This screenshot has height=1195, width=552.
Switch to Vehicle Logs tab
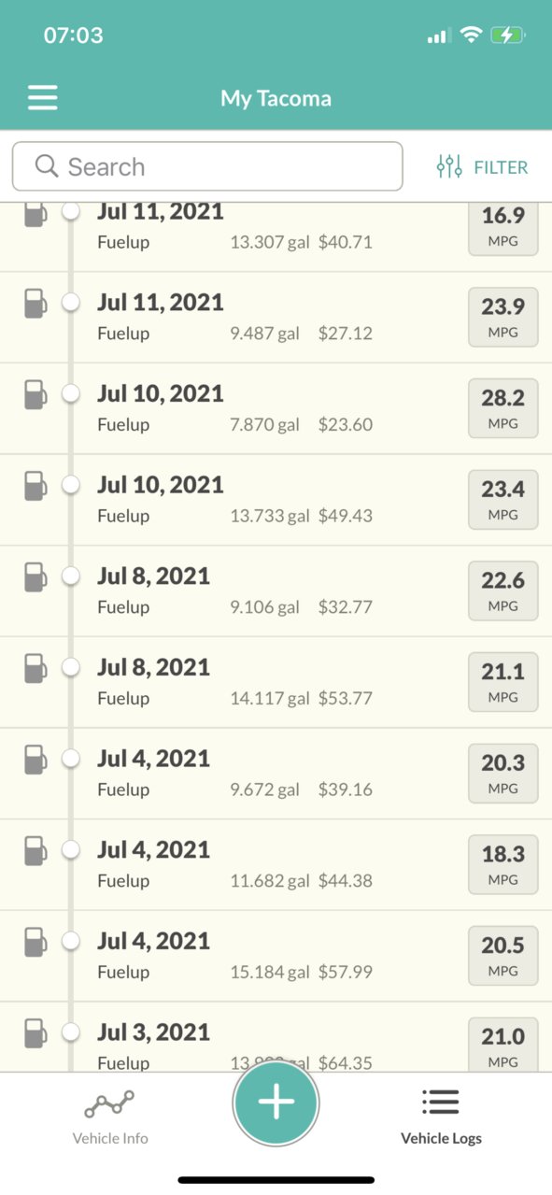[x=441, y=1114]
